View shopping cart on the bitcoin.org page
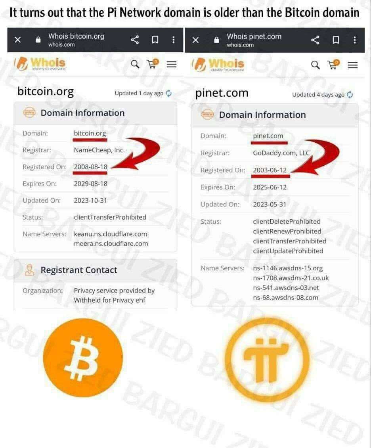This screenshot has height=448, width=371. pyautogui.click(x=153, y=64)
